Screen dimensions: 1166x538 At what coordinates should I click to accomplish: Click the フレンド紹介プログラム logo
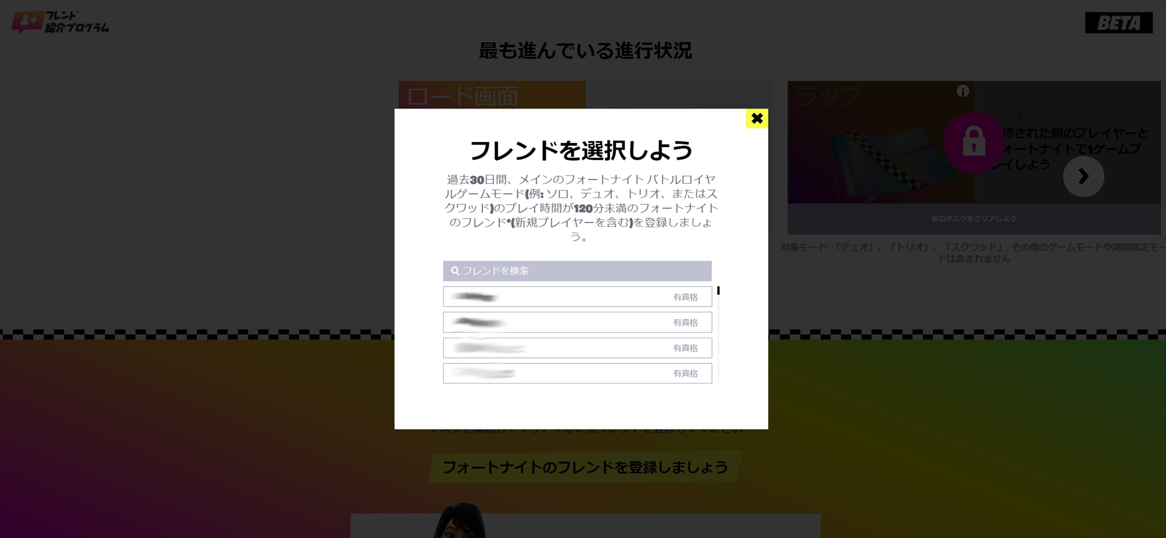coord(61,22)
